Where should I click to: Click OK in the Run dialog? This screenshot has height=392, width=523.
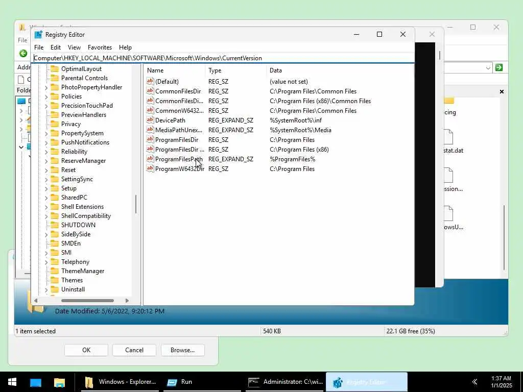[x=86, y=350]
